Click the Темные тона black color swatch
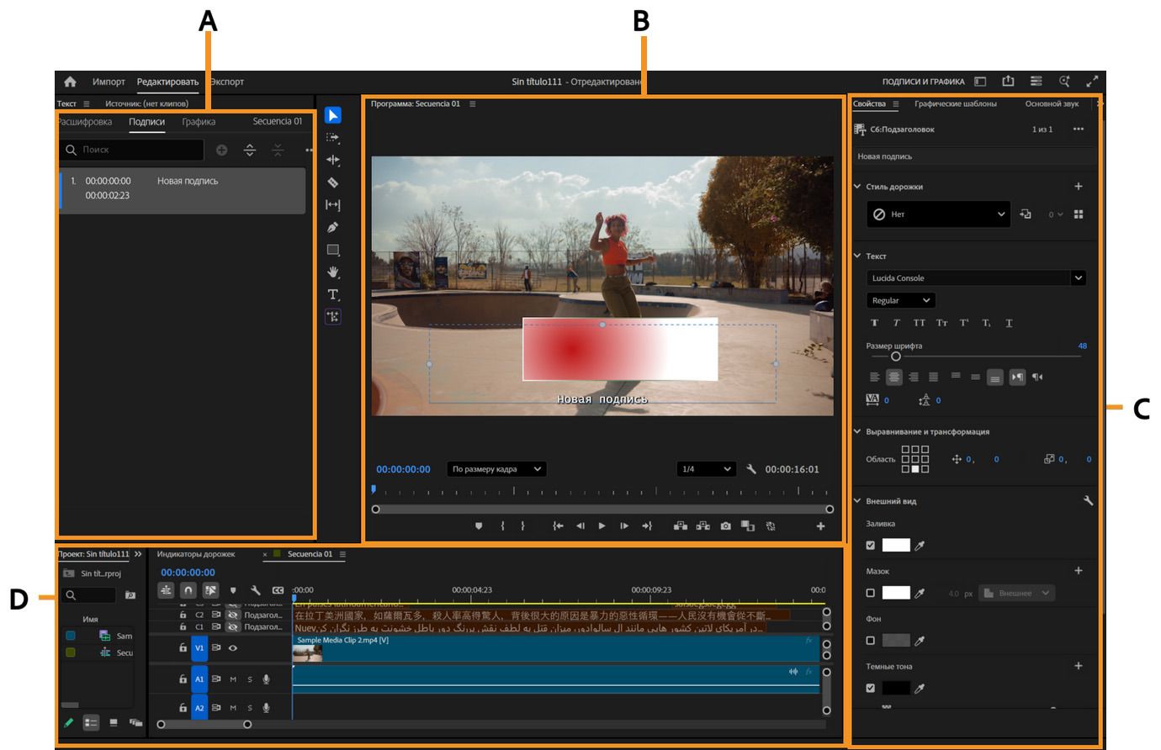1161x750 pixels. (895, 688)
